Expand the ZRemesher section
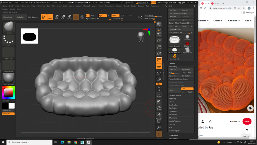 pos(173,118)
